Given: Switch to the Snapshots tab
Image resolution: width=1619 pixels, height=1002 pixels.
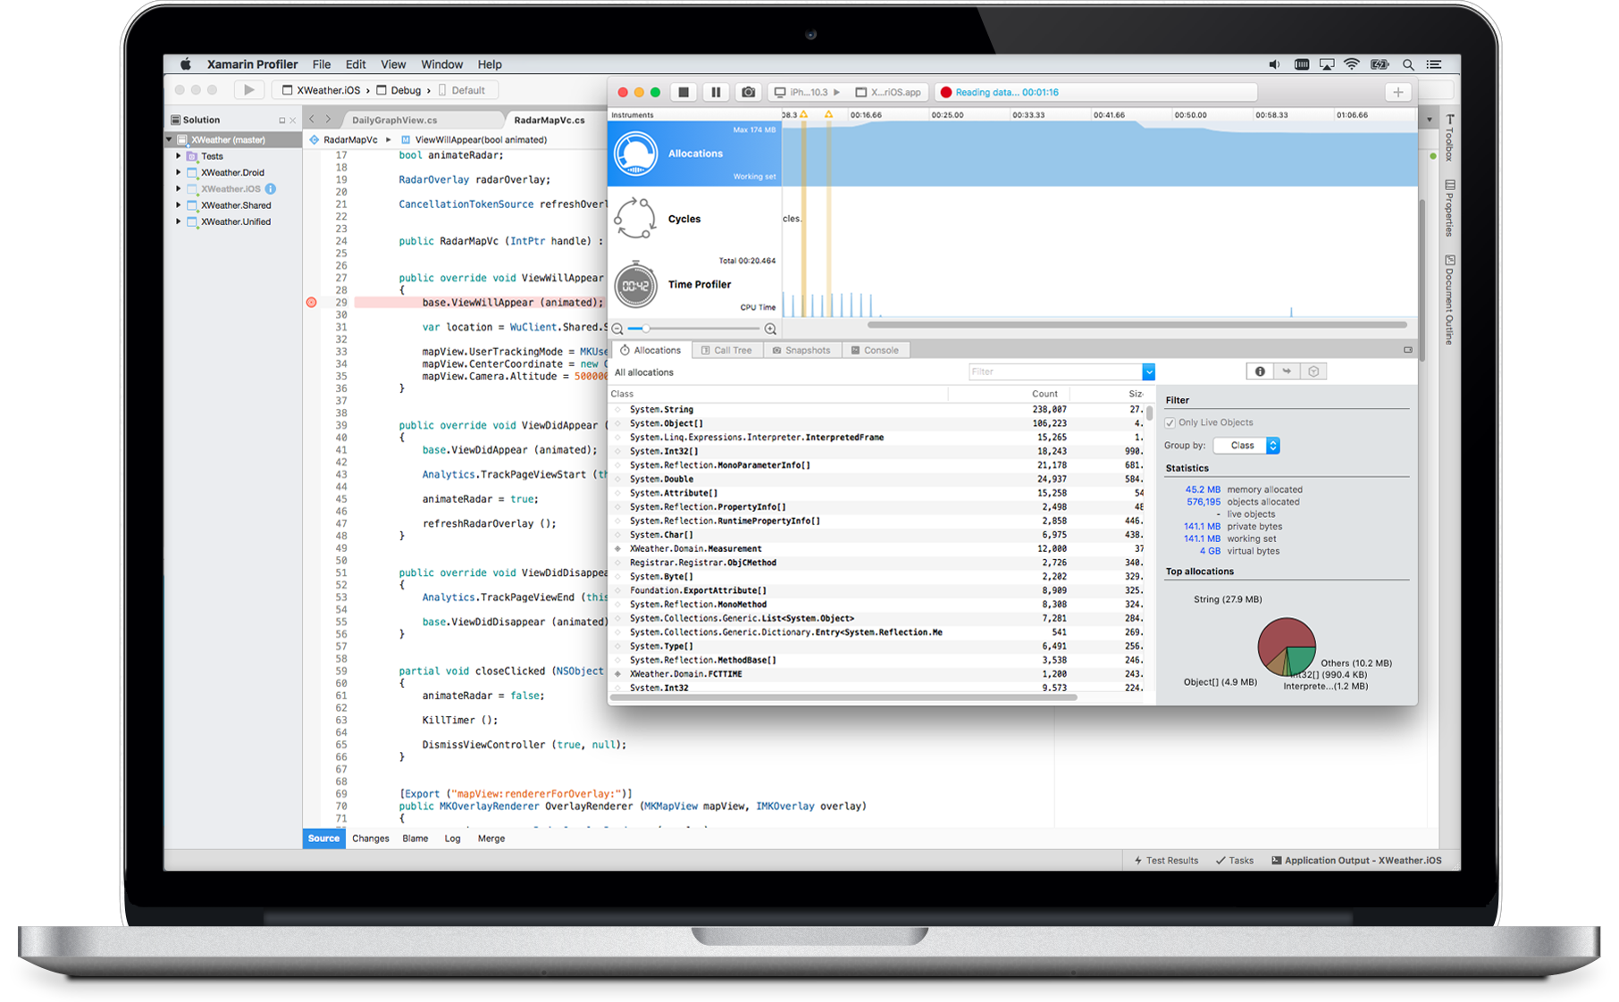Looking at the screenshot, I should point(801,350).
